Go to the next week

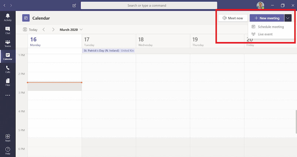(x=53, y=29)
